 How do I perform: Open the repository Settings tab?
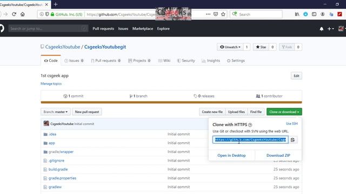236,61
